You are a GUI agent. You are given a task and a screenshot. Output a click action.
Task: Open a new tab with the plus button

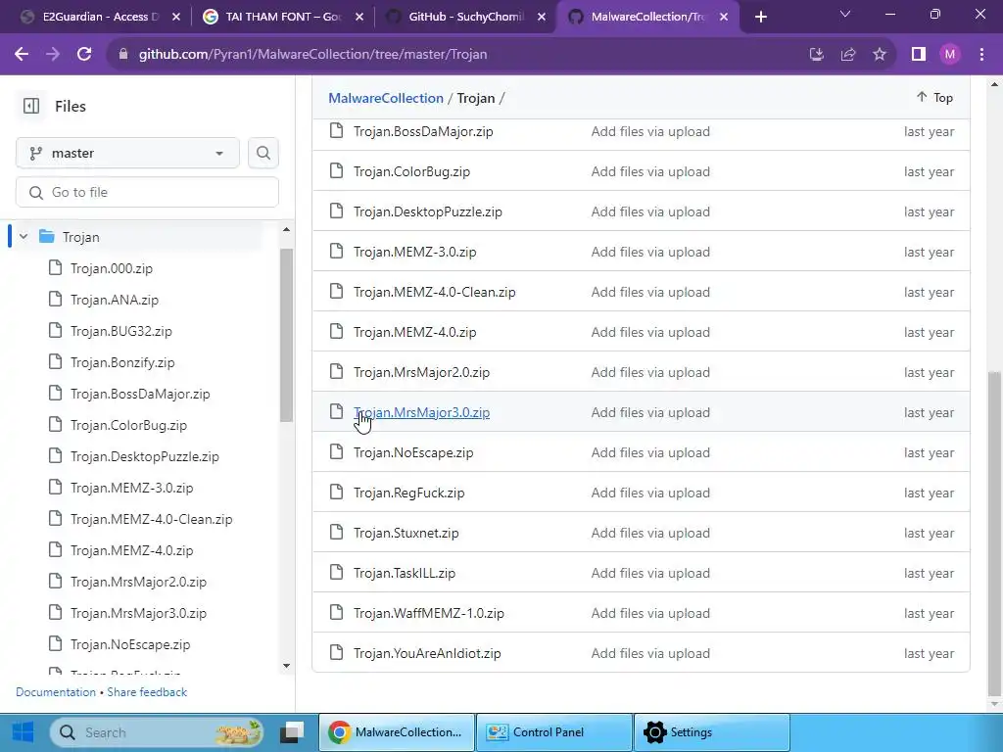[x=760, y=17]
